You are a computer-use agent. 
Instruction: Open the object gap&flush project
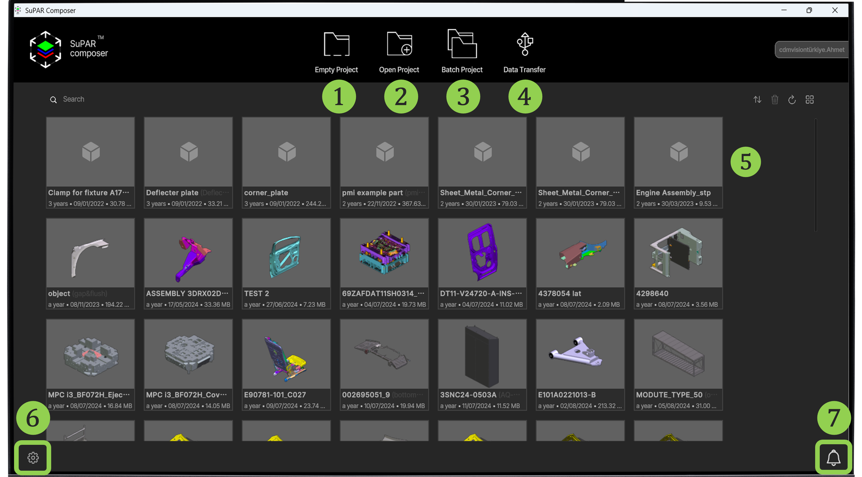tap(91, 264)
